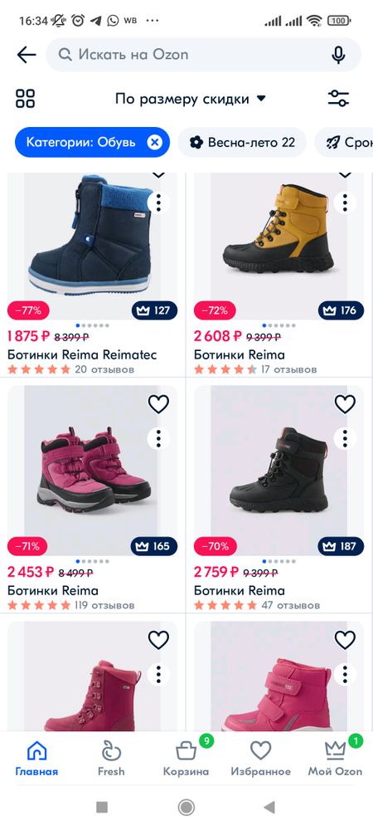Image resolution: width=373 pixels, height=830 pixels.
Task: Toggle heart on bottom-left pink boots
Action: pos(158,640)
